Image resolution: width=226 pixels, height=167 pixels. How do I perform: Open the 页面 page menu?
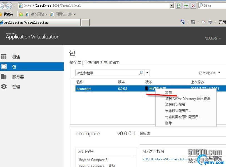coord(222,22)
